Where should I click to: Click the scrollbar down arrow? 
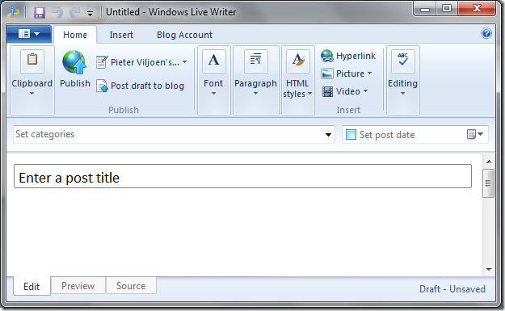click(489, 270)
